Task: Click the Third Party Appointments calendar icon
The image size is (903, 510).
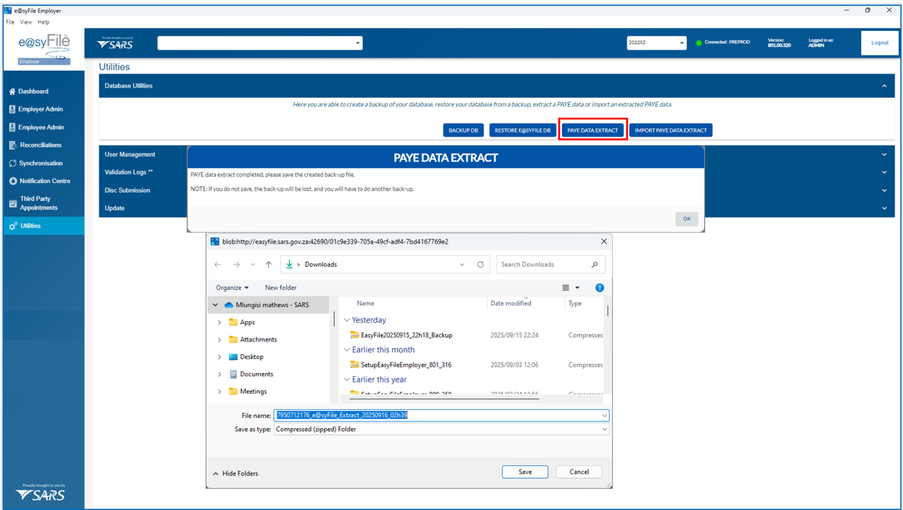Action: 12,203
